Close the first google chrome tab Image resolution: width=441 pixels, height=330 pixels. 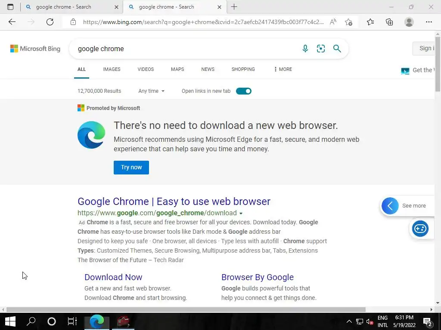click(x=116, y=7)
